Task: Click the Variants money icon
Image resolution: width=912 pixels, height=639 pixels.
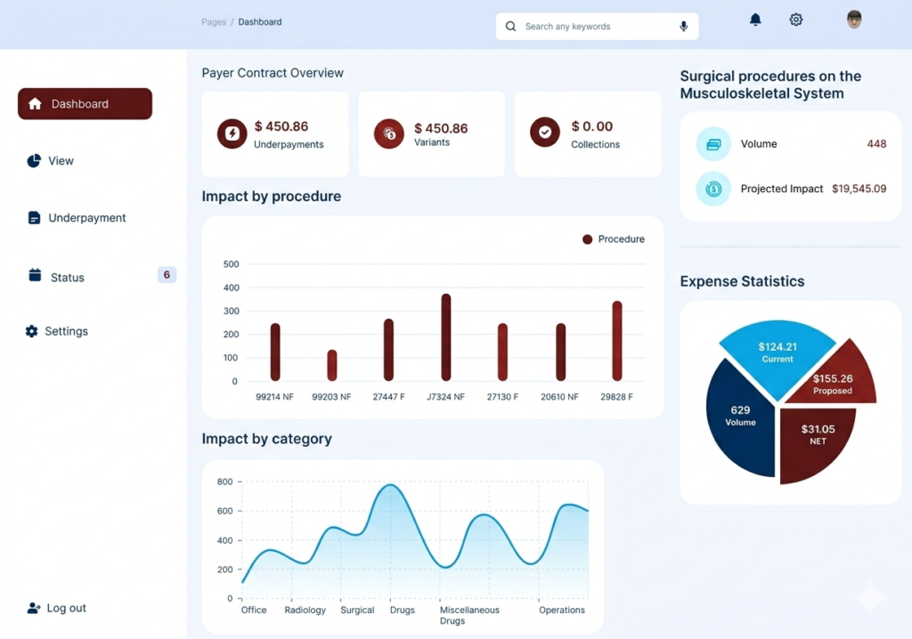Action: click(389, 133)
